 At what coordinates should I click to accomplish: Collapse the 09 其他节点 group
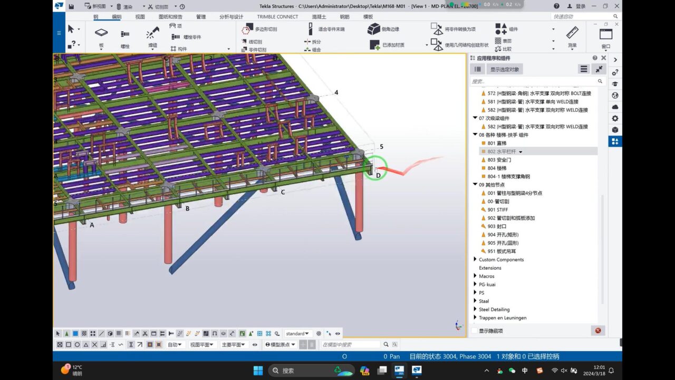[475, 185]
